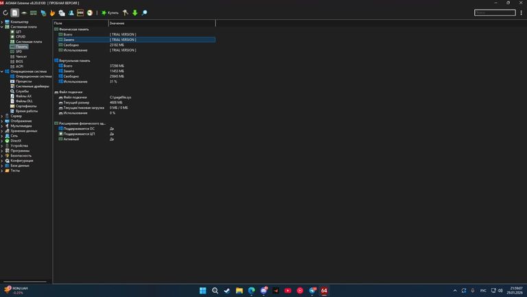Expand the Отображение tree node
The image size is (527, 297).
coord(2,121)
